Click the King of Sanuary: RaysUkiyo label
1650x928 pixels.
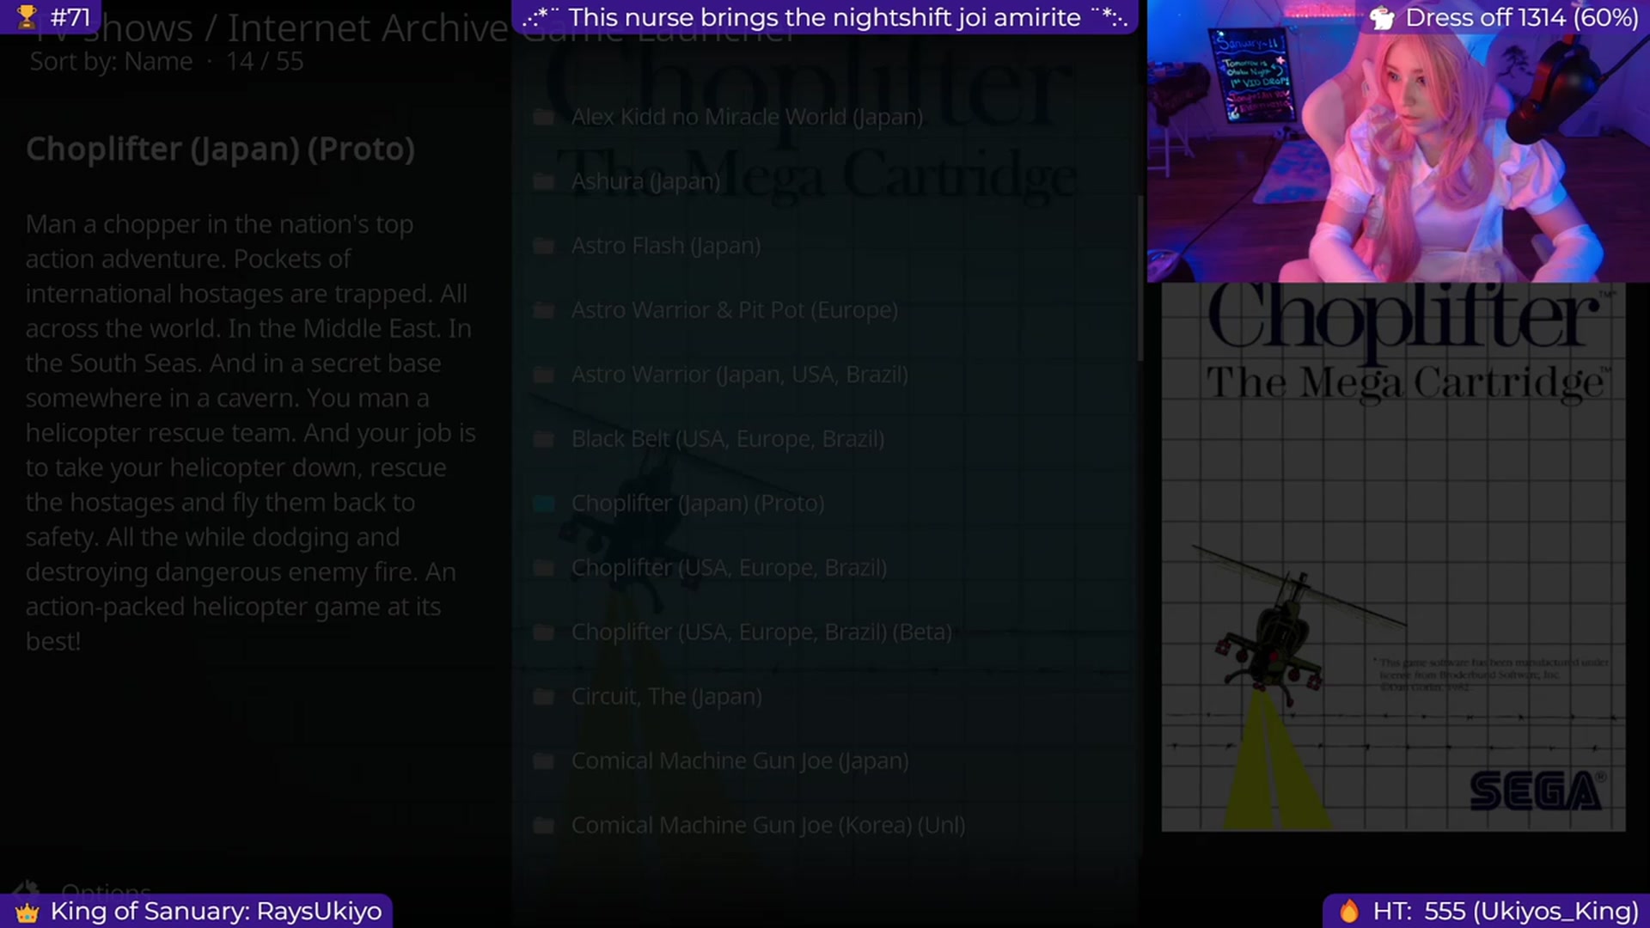coord(216,912)
